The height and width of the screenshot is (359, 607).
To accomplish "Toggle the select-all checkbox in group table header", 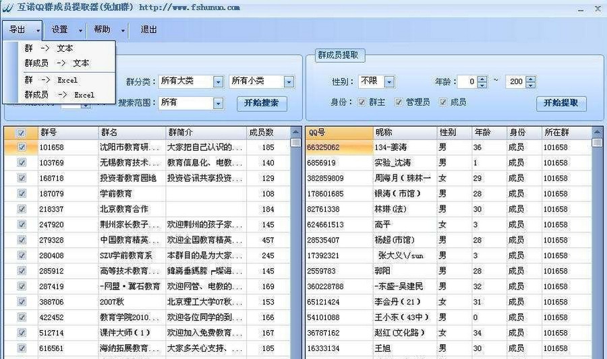I will (x=22, y=133).
